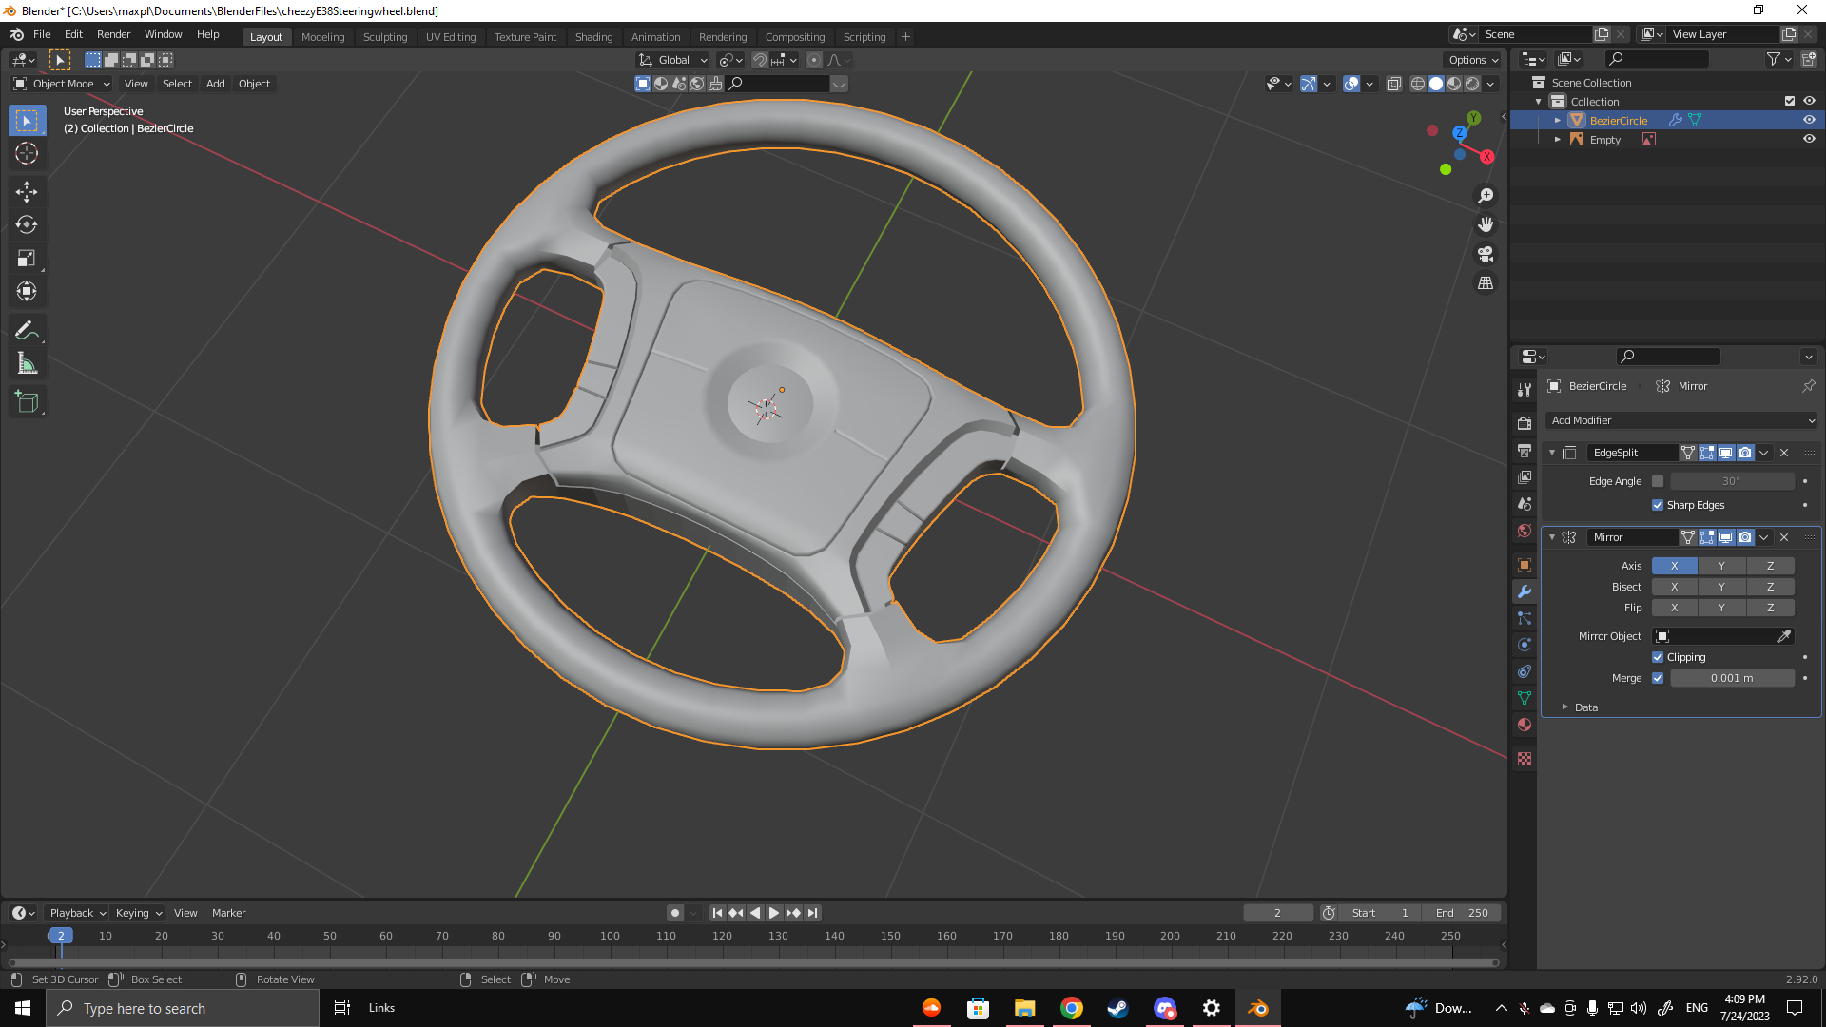Click the Merge distance field
Screen dimensions: 1826x1027
coord(1731,678)
